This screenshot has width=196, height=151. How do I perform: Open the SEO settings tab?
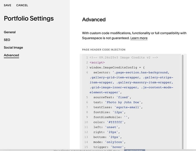(x=7, y=40)
